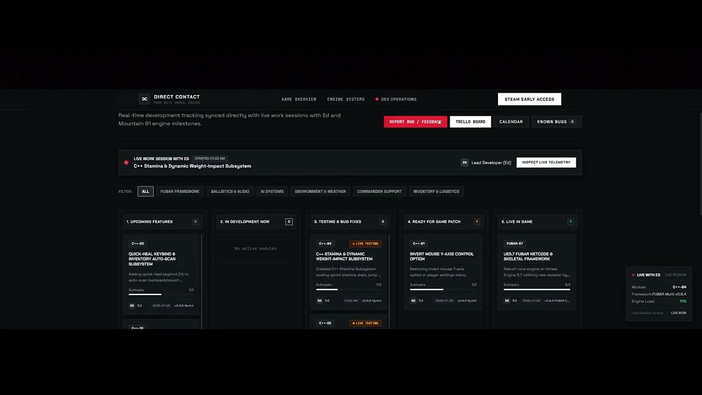Screen dimensions: 702x395
Task: Filter by AI Systems
Action: point(272,191)
